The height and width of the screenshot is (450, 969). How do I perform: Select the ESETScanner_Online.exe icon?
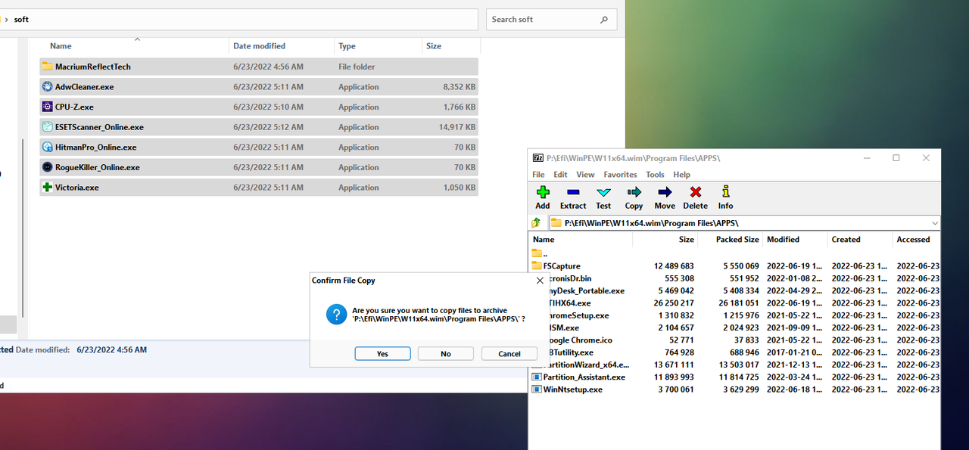tap(47, 127)
